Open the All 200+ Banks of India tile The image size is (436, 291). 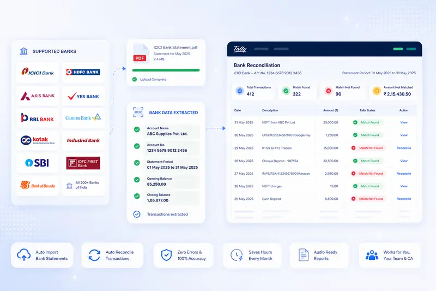pyautogui.click(x=83, y=185)
